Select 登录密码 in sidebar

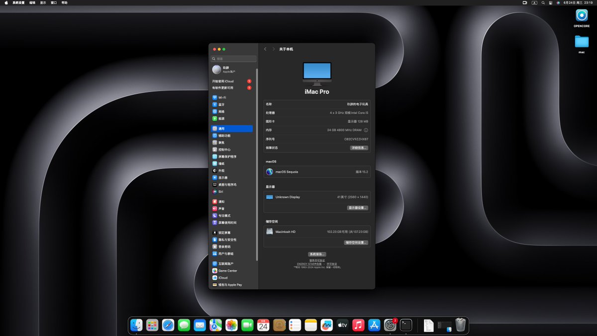[232, 246]
